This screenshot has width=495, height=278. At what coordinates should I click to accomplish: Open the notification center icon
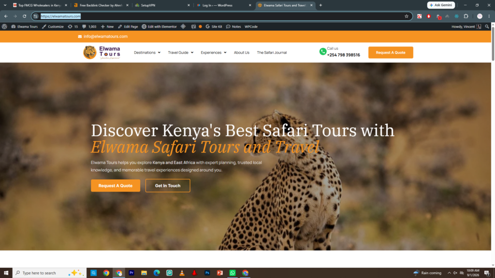tap(487, 273)
